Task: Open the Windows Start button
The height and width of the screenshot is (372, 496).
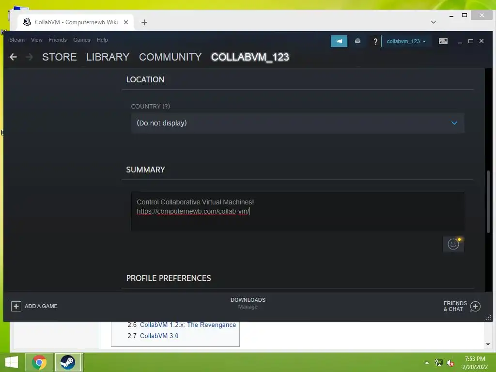Action: pos(12,362)
